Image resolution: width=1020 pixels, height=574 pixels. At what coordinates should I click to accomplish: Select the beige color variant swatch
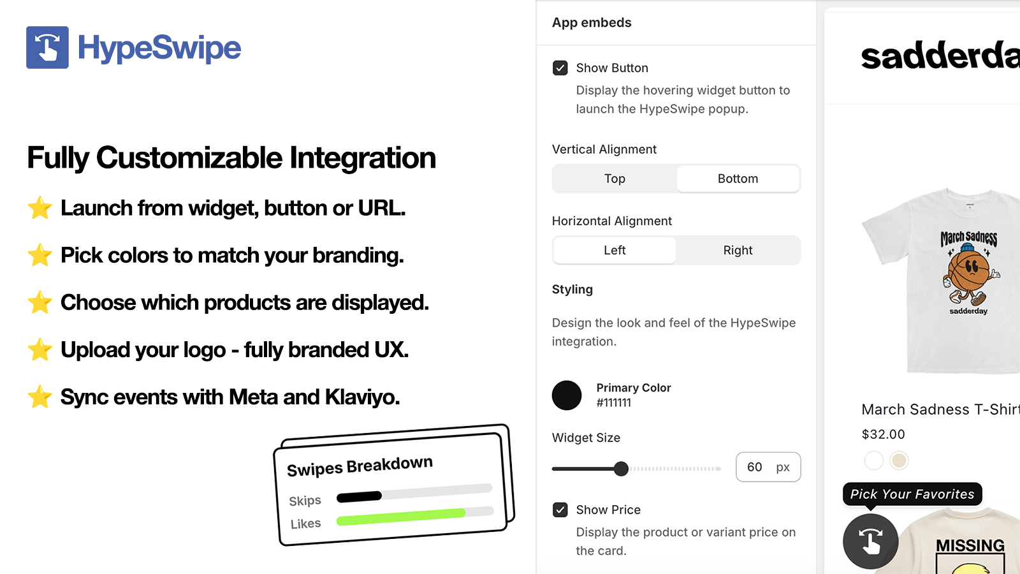[x=899, y=460]
